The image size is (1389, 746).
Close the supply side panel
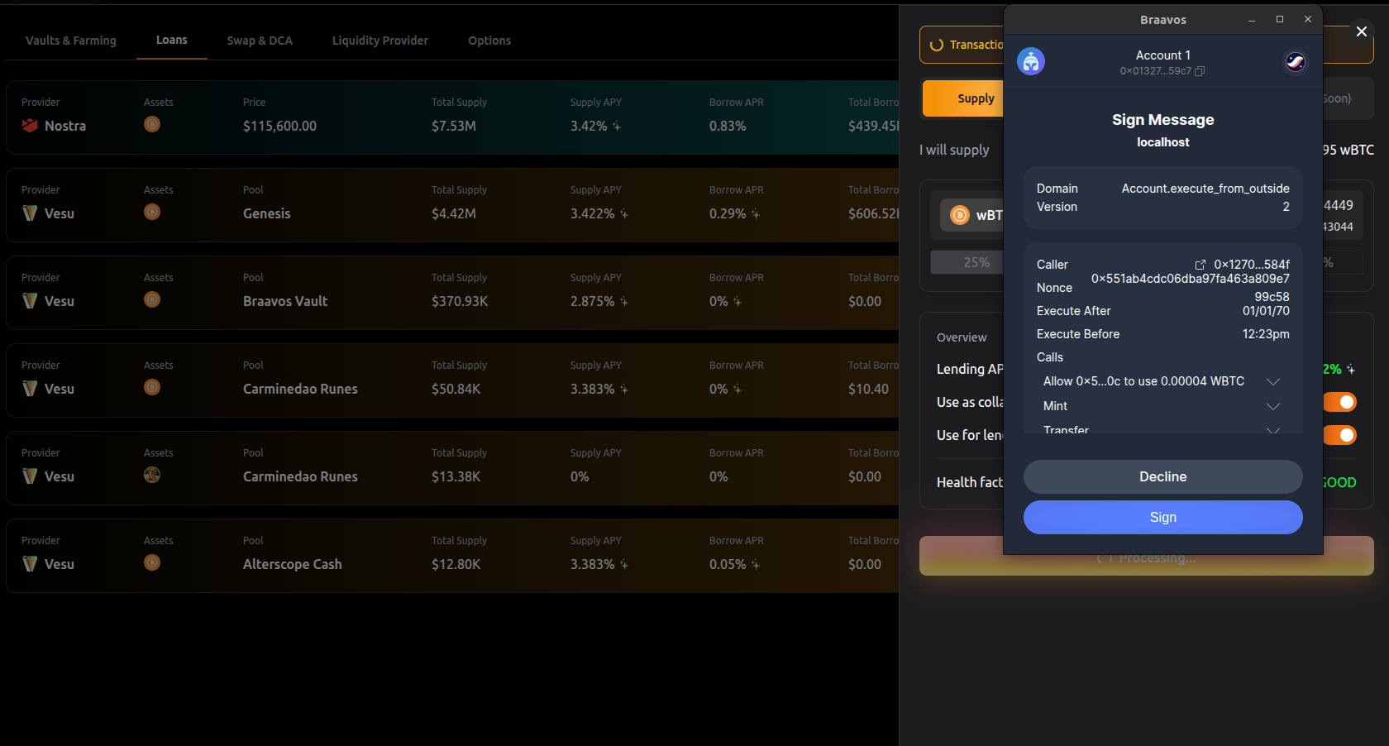click(x=1362, y=31)
